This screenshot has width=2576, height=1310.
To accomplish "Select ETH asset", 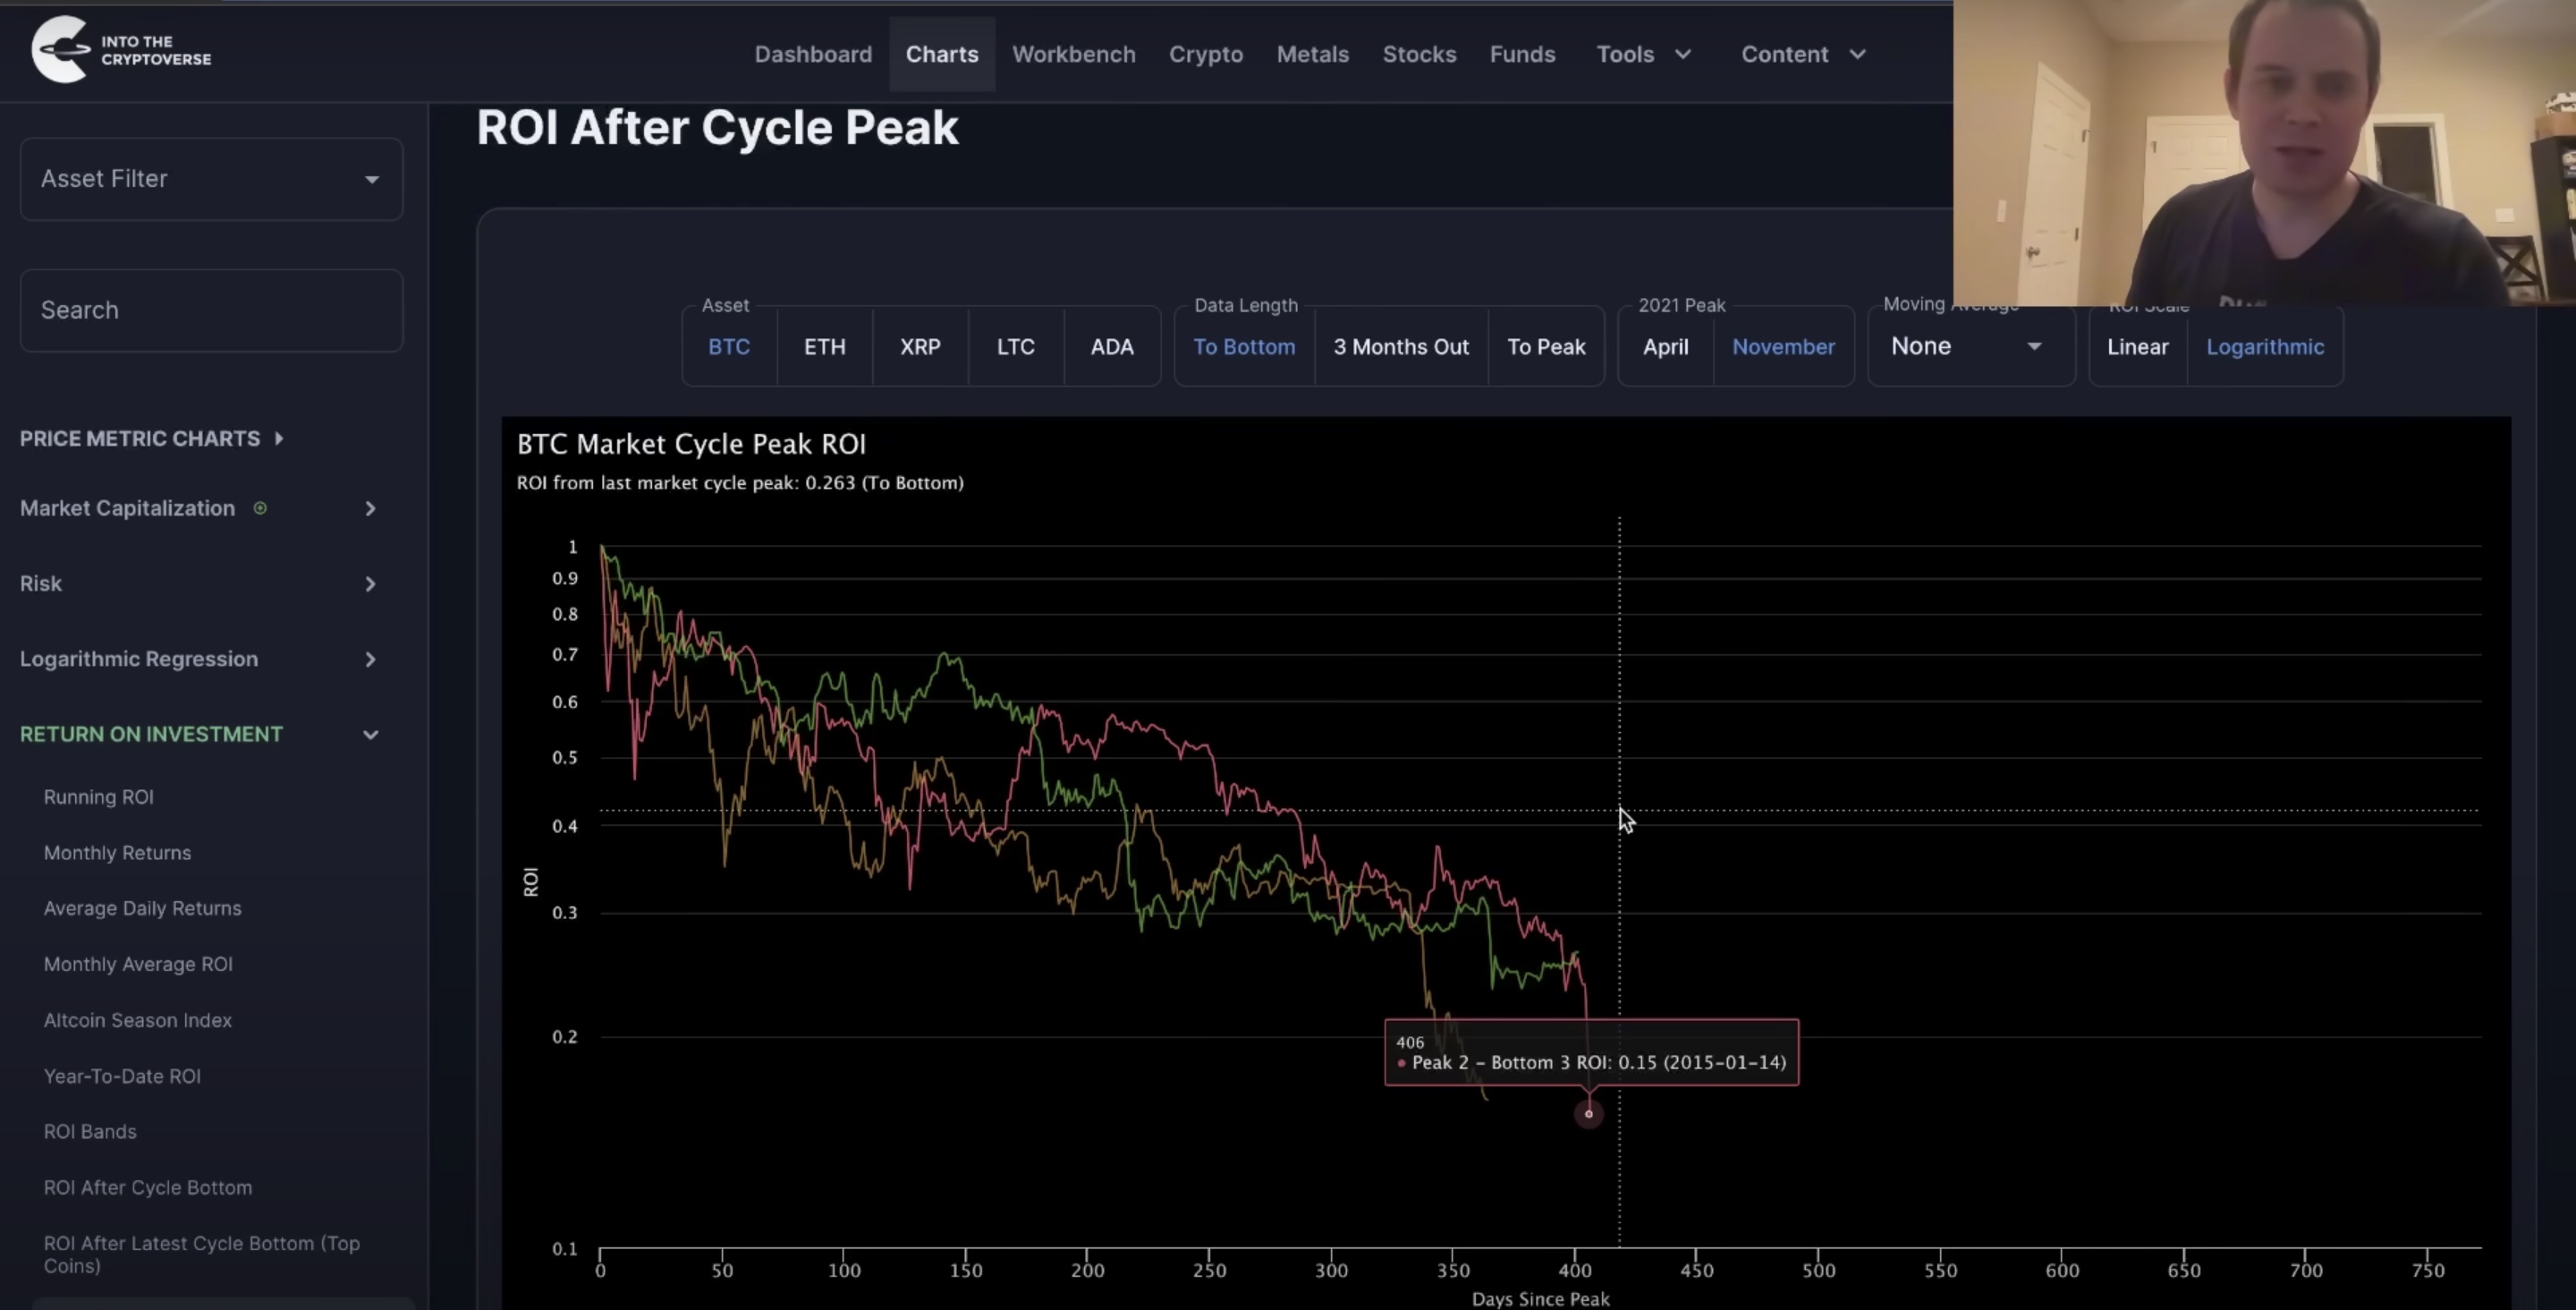I will coord(825,347).
